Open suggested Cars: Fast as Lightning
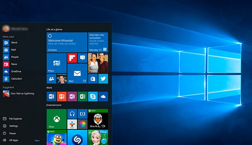The image size is (252, 145). click(x=19, y=93)
